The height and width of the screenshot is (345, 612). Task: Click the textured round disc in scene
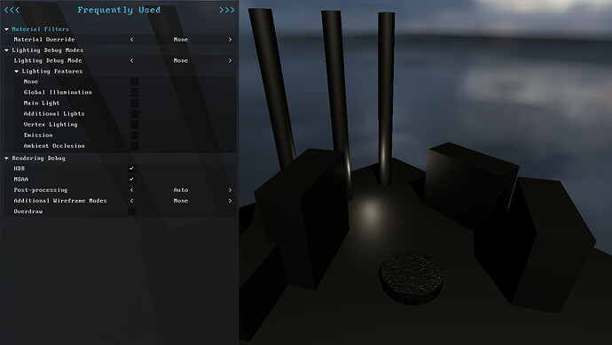[412, 278]
